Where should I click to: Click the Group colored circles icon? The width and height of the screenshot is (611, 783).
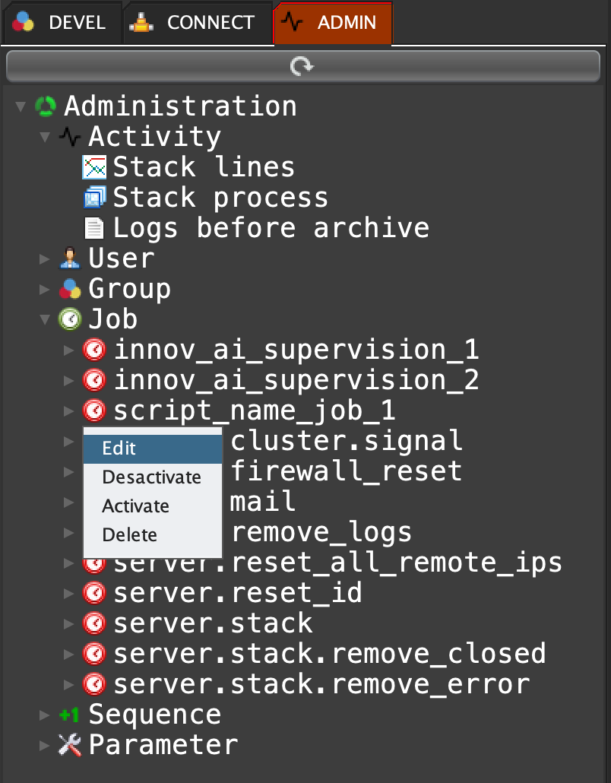tap(70, 289)
